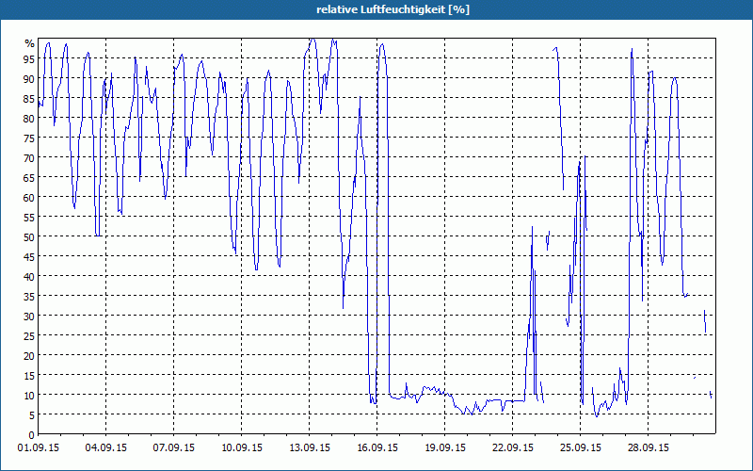
Task: Click the chart title 'relative Luftfeuchtigkeit [%]'
Action: coord(393,9)
